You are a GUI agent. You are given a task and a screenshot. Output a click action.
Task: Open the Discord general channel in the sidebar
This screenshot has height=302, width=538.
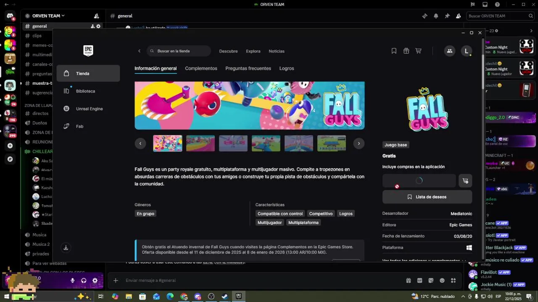click(40, 26)
